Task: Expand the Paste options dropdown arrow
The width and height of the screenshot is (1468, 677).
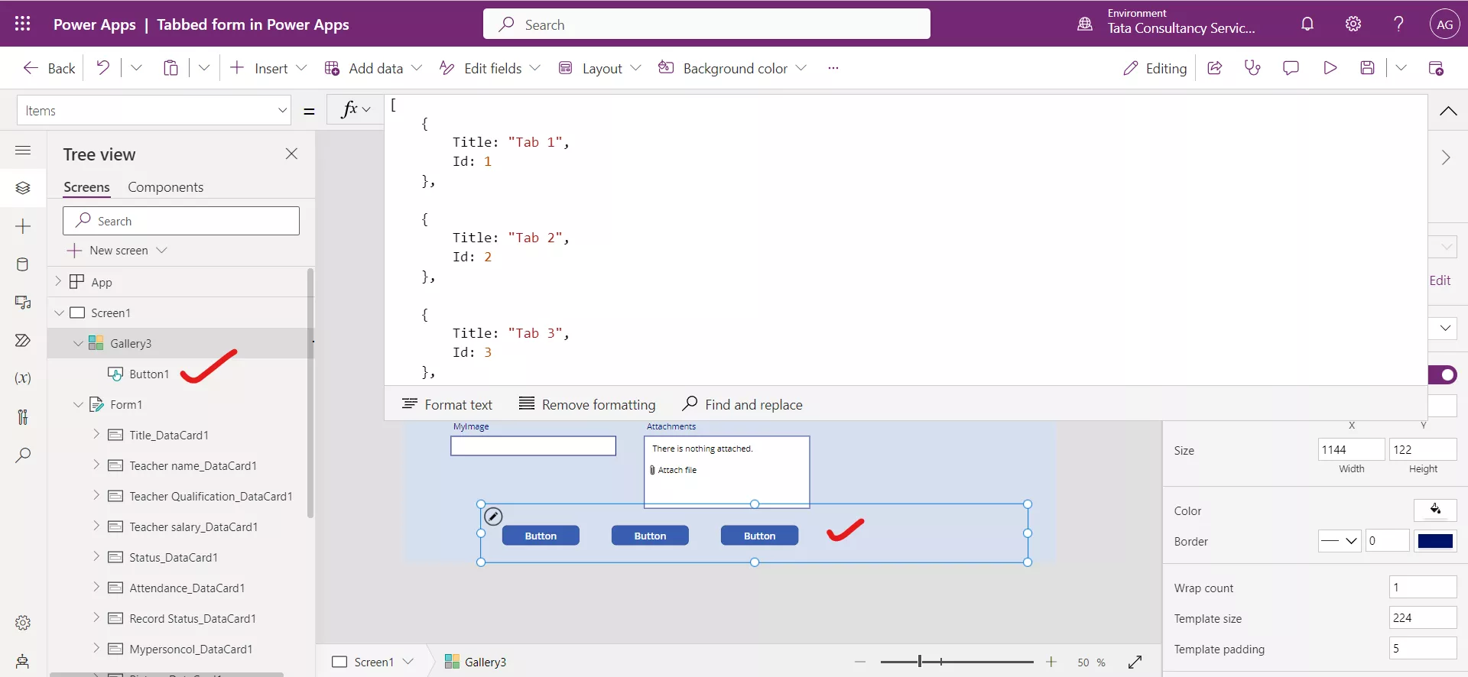Action: coord(204,68)
